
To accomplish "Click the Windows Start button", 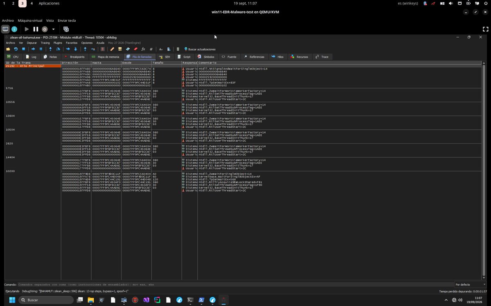I will 12,300.
